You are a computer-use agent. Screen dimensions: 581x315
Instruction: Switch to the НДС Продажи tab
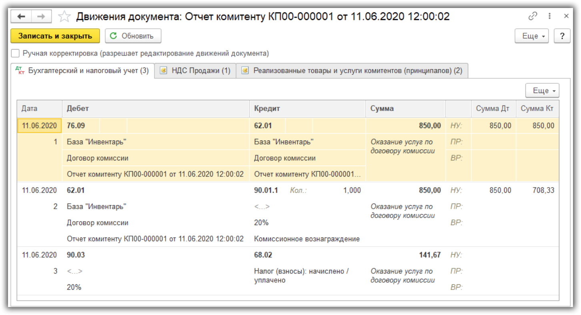tap(195, 71)
